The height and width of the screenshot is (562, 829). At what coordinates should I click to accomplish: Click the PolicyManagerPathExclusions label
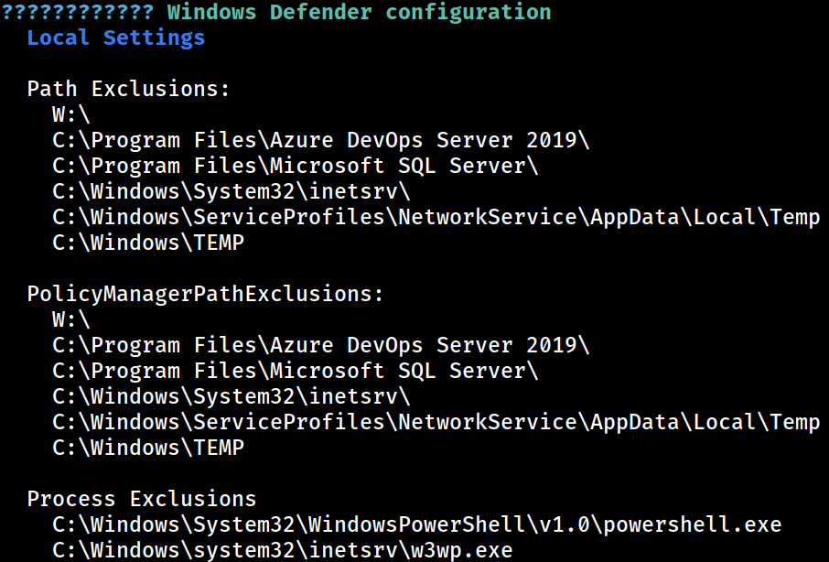[205, 294]
